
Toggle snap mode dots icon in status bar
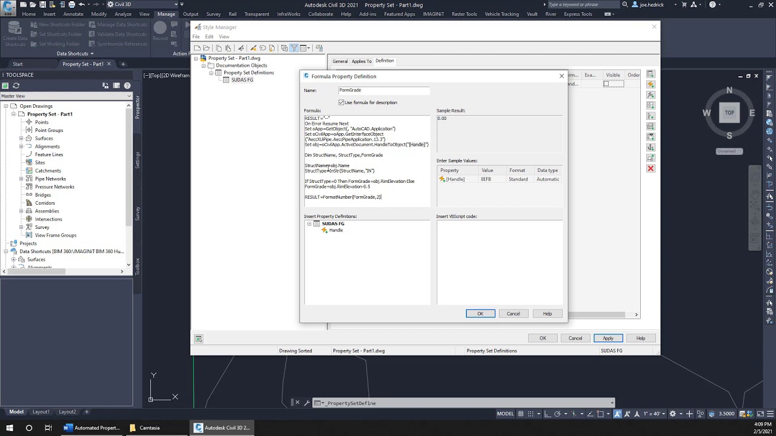coord(532,414)
